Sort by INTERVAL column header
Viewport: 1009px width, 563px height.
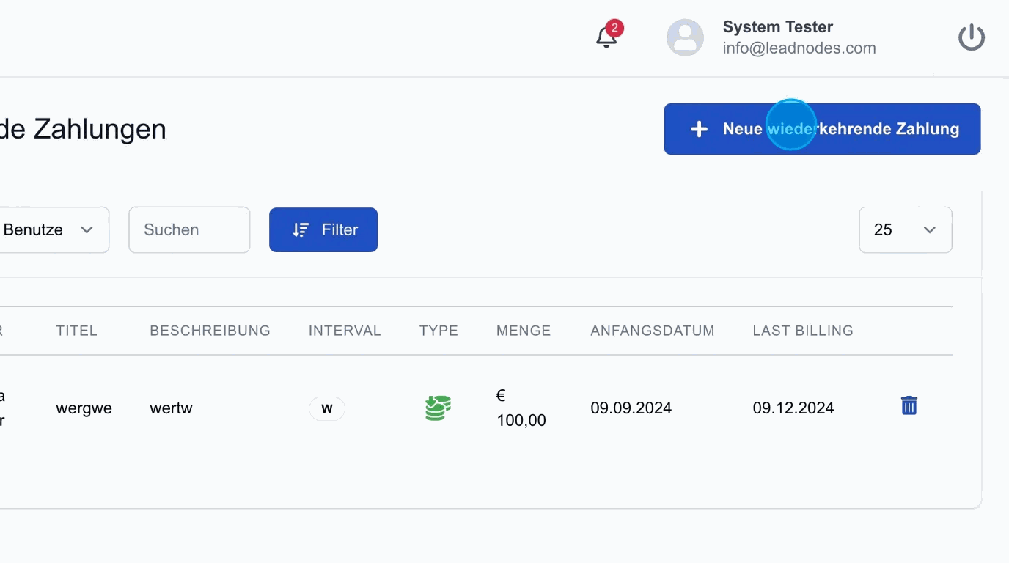(x=345, y=331)
